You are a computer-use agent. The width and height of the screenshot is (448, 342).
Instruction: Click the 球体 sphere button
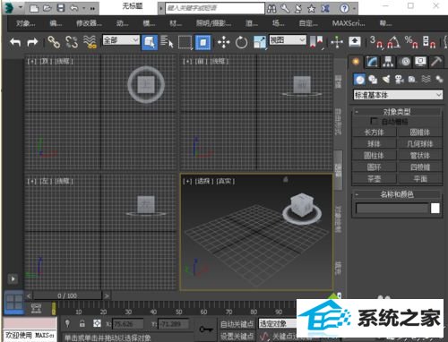(374, 144)
